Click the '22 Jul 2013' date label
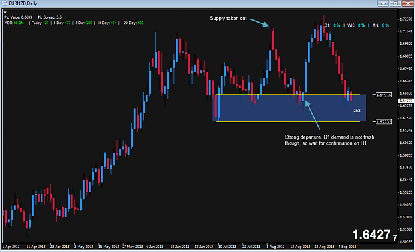This screenshot has height=252, width=415. coord(251,247)
